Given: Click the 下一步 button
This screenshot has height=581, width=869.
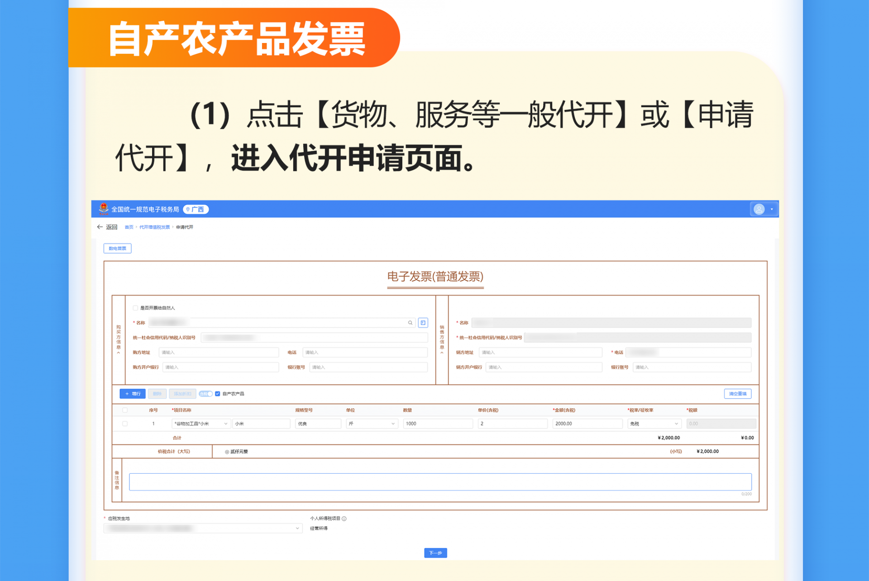Looking at the screenshot, I should (435, 553).
